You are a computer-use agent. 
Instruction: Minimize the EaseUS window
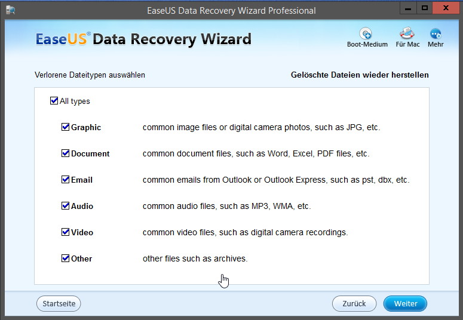pos(408,8)
